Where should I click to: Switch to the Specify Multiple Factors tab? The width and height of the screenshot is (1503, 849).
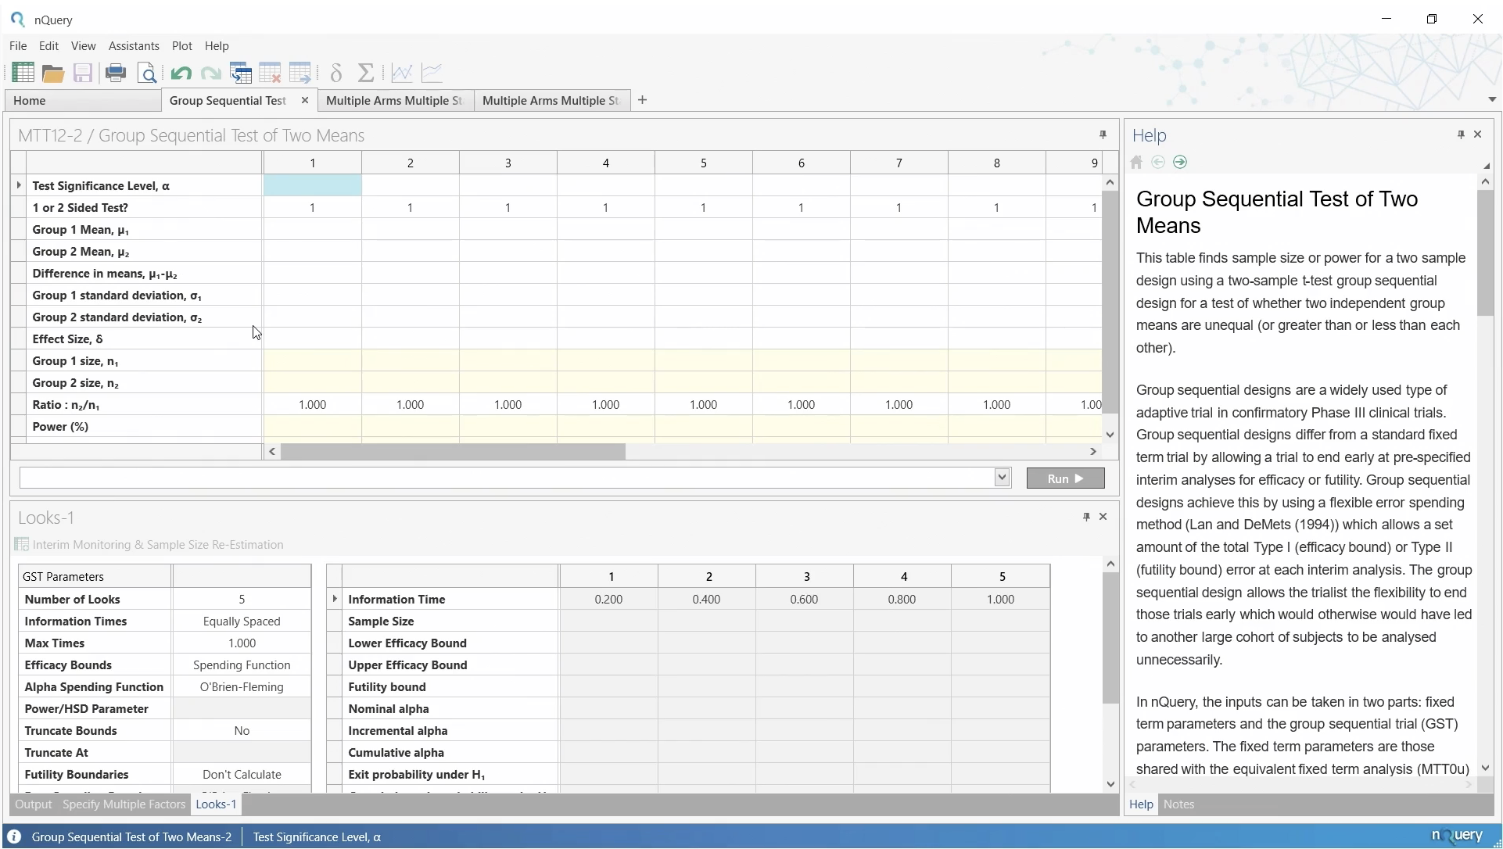coord(124,804)
